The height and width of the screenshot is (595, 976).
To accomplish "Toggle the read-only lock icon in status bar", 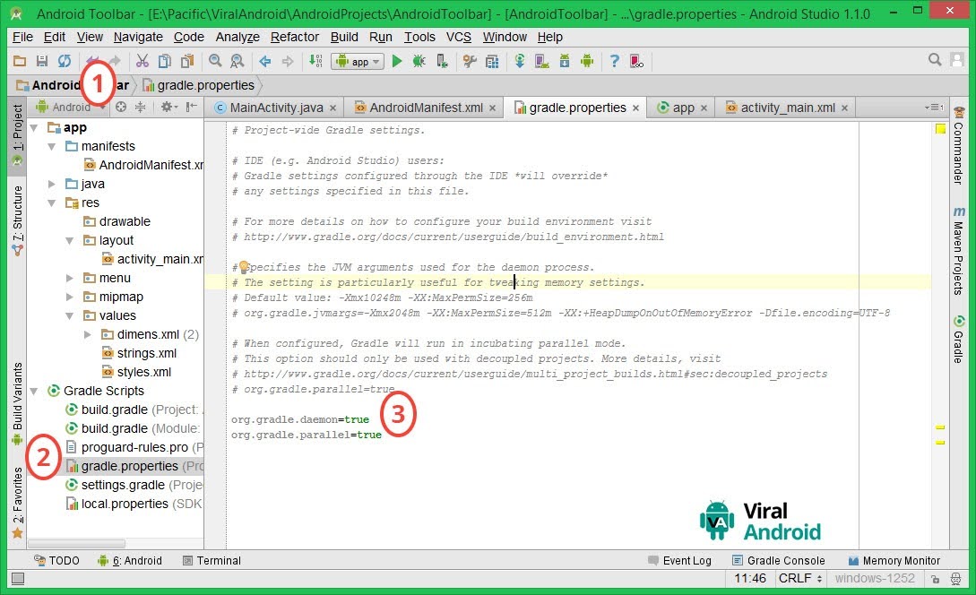I will click(x=935, y=579).
